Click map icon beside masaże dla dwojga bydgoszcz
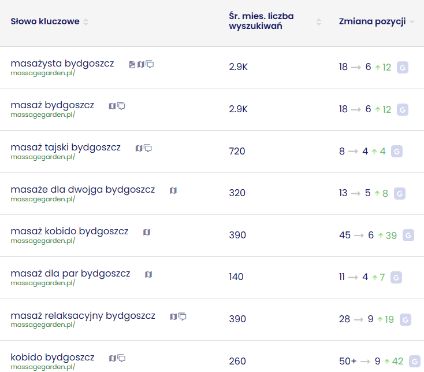This screenshot has height=372, width=424. 173,191
